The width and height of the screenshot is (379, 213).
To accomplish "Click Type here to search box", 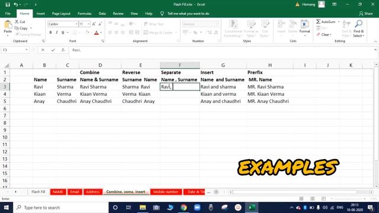I will (60, 208).
